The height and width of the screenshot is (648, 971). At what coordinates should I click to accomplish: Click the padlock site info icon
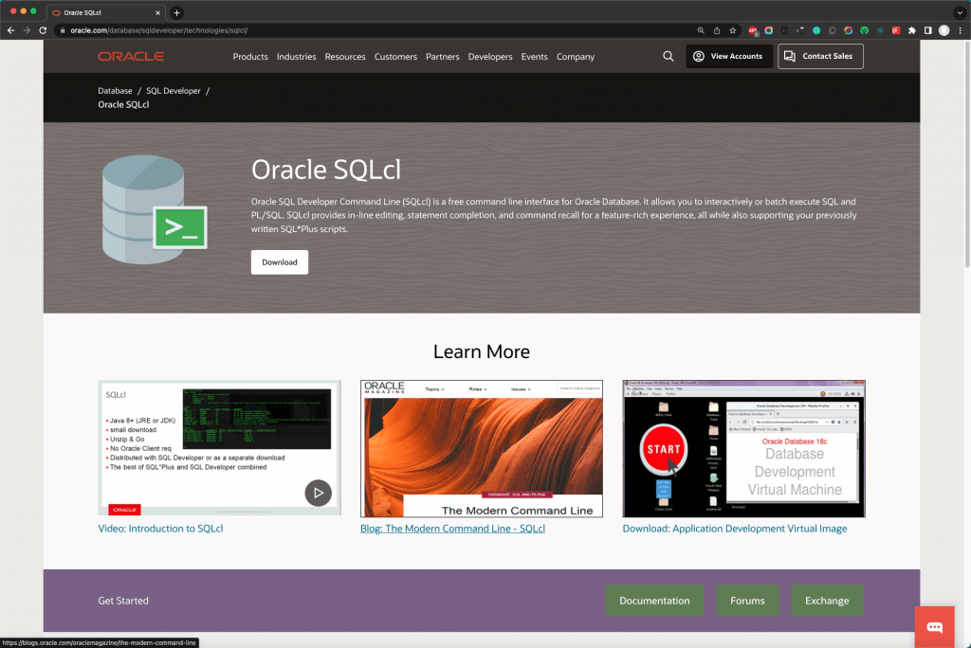(63, 30)
